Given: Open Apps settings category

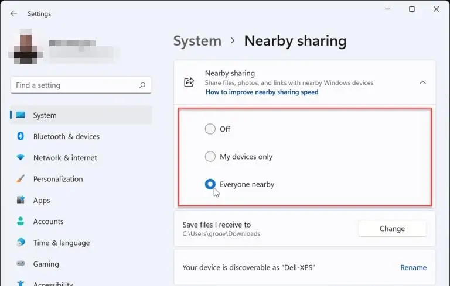Looking at the screenshot, I should point(81,200).
